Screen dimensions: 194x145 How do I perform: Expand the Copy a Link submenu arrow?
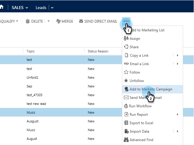178,55
